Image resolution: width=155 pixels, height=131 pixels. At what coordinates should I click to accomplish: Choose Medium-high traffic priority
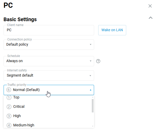24,125
